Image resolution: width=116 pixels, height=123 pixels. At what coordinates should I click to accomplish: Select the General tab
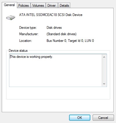(x=9, y=5)
